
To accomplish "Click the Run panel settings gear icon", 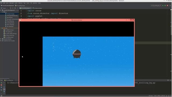I will tap(168, 80).
